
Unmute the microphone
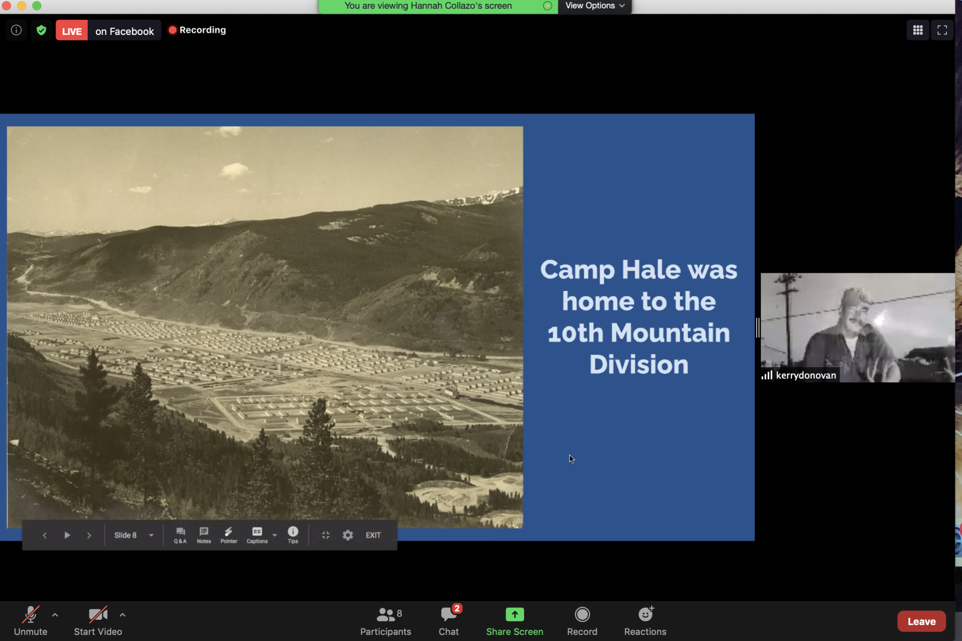(31, 621)
